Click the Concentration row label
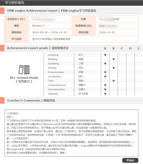This screenshot has height=164, width=143. pos(56,89)
